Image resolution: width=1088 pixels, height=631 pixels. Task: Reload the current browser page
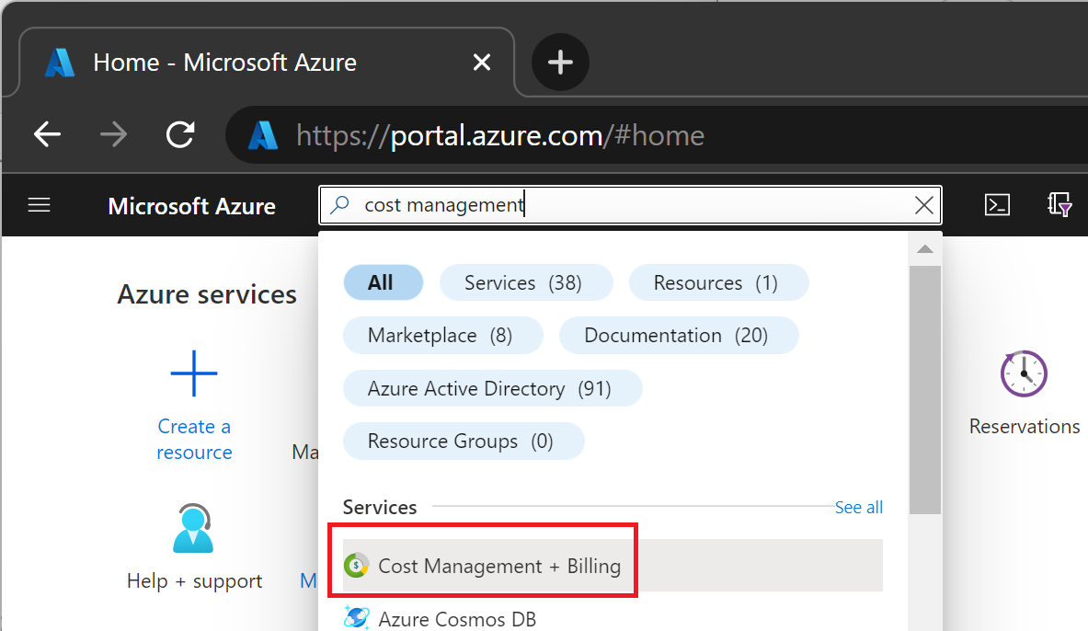click(x=180, y=135)
